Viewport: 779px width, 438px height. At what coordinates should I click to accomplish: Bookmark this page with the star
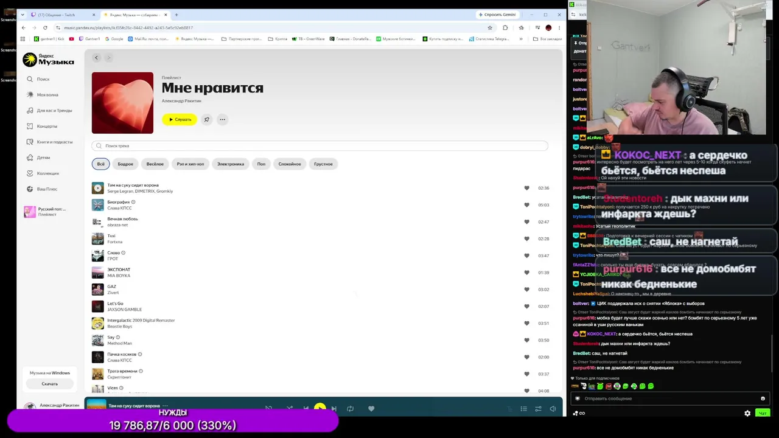point(490,27)
